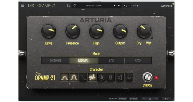The width and height of the screenshot is (193, 102).
Task: Click the red bypass LED indicator
Action: pyautogui.click(x=156, y=78)
